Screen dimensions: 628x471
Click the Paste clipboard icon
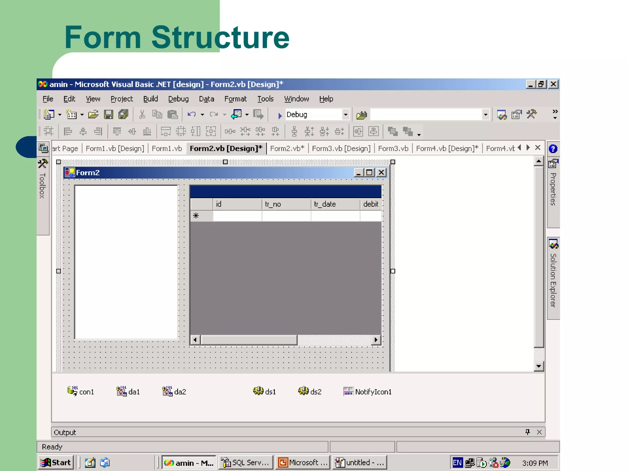point(173,115)
